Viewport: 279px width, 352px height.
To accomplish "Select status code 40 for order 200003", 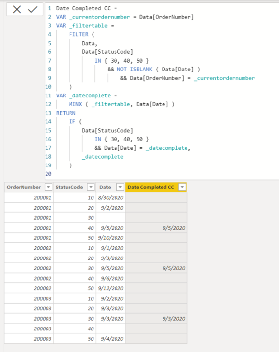I will (x=75, y=329).
